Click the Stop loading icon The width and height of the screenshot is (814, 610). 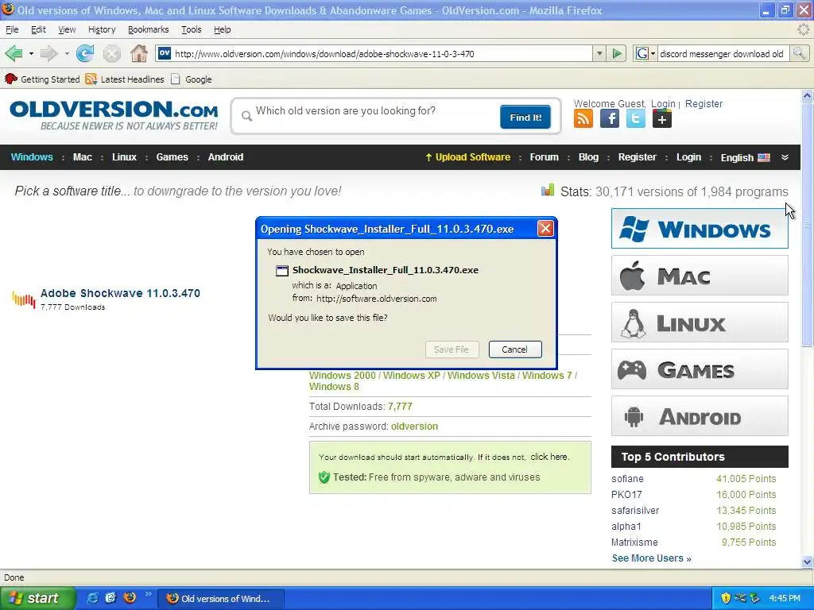coord(111,53)
